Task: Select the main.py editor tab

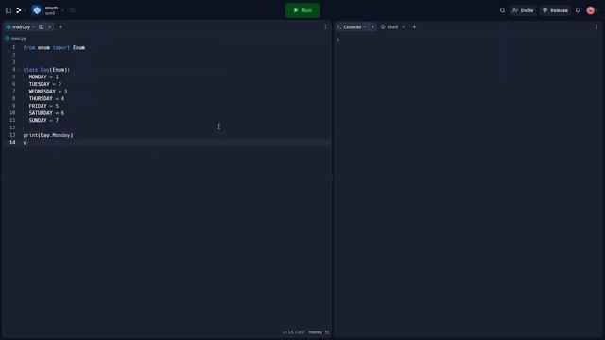Action: (21, 27)
